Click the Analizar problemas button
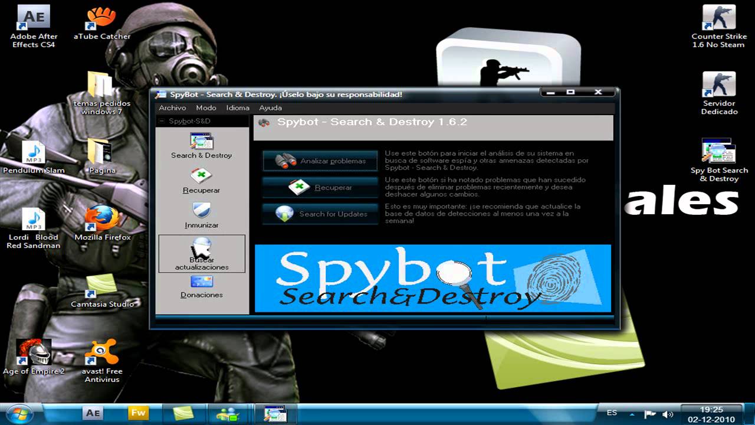This screenshot has width=755, height=425. coord(320,161)
